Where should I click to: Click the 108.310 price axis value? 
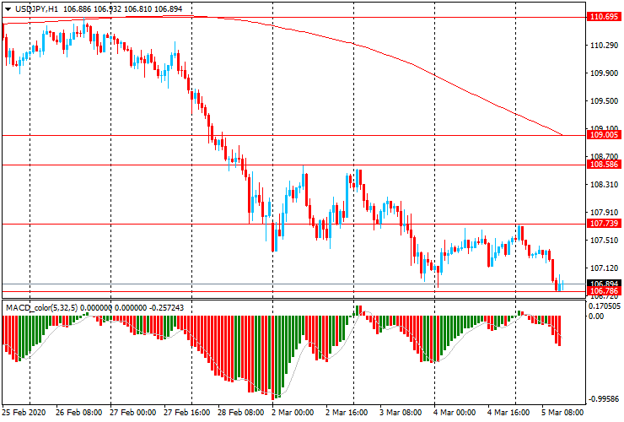604,185
